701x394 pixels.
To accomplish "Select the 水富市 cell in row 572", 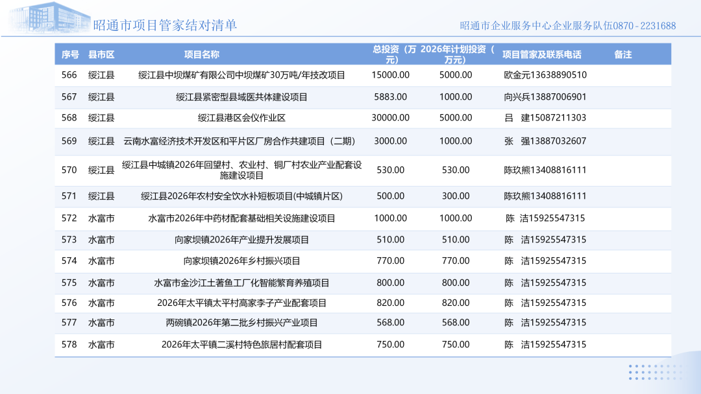I will click(101, 218).
